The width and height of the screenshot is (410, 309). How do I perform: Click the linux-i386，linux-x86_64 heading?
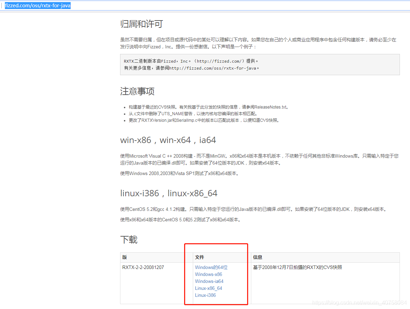click(x=169, y=193)
